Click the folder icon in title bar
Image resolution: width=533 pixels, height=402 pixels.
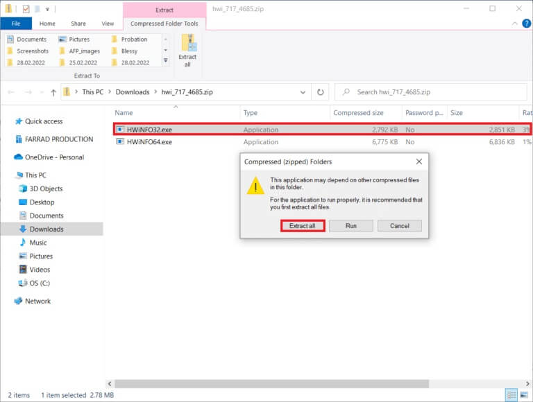click(x=8, y=9)
